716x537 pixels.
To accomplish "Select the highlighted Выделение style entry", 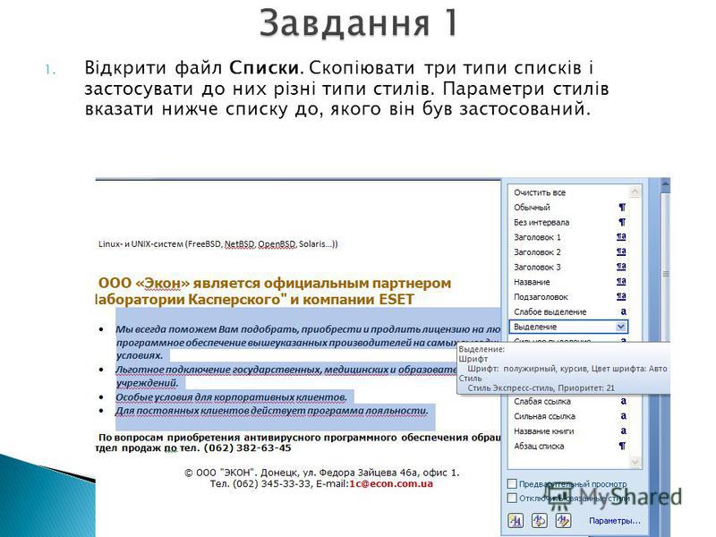I will pyautogui.click(x=569, y=327).
